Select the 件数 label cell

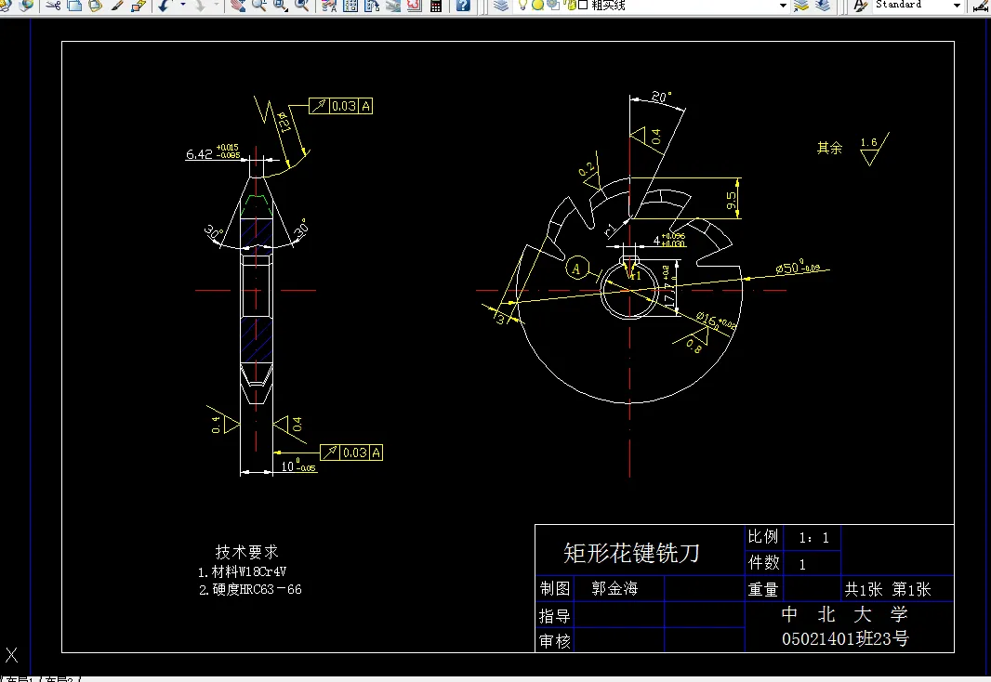[x=763, y=562]
